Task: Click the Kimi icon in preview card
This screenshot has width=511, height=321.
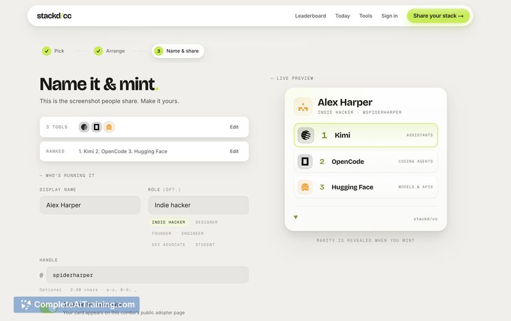Action: 306,135
